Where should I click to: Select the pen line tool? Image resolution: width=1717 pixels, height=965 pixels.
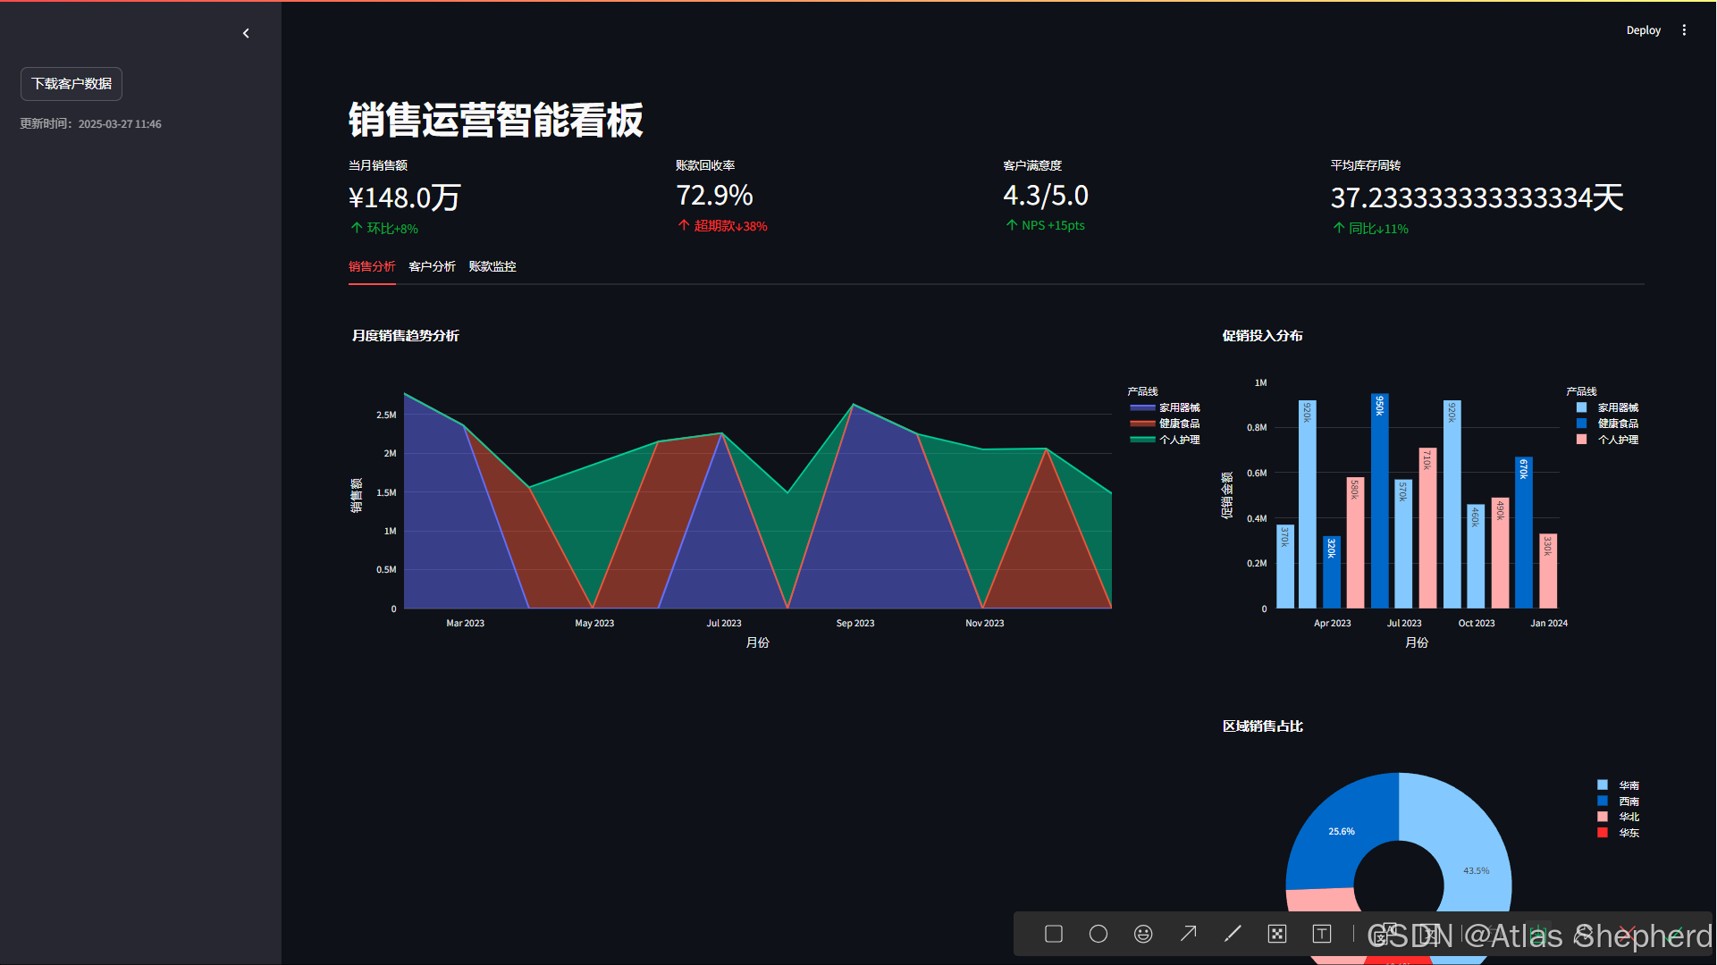(x=1233, y=934)
